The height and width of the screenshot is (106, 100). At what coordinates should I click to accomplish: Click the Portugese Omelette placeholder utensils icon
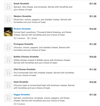(8, 47)
